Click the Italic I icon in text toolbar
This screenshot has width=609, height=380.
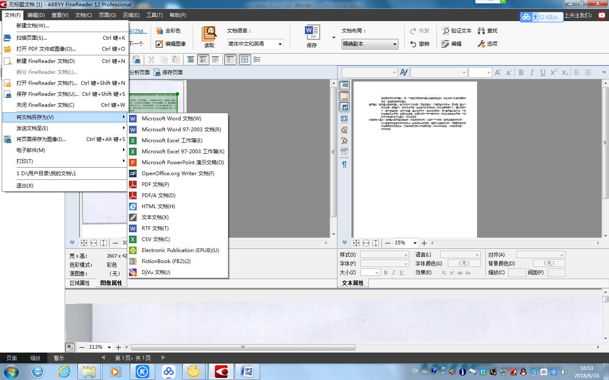(532, 73)
